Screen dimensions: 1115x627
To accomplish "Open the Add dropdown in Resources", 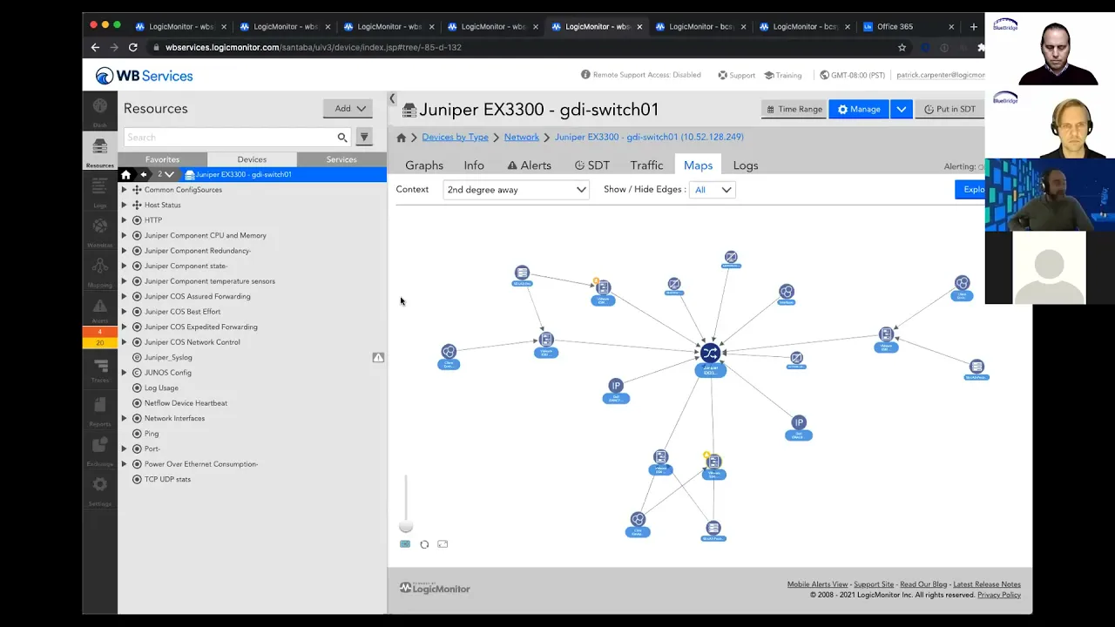I will (x=348, y=109).
